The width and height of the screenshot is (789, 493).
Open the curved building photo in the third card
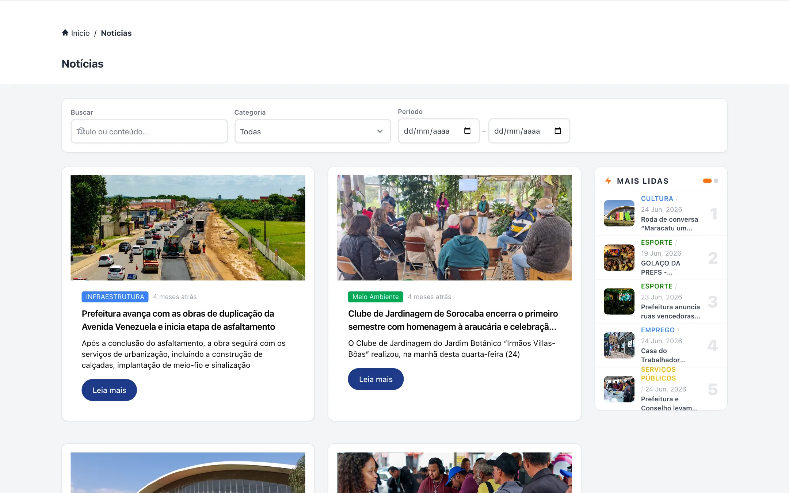pyautogui.click(x=188, y=473)
